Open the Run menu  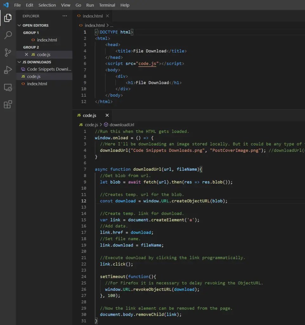90,5
